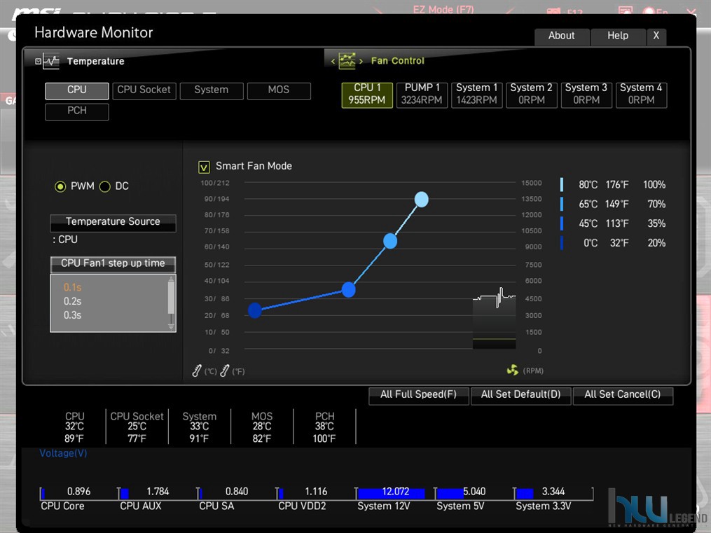The height and width of the screenshot is (533, 711).
Task: Select DC fan mode
Action: pyautogui.click(x=105, y=186)
